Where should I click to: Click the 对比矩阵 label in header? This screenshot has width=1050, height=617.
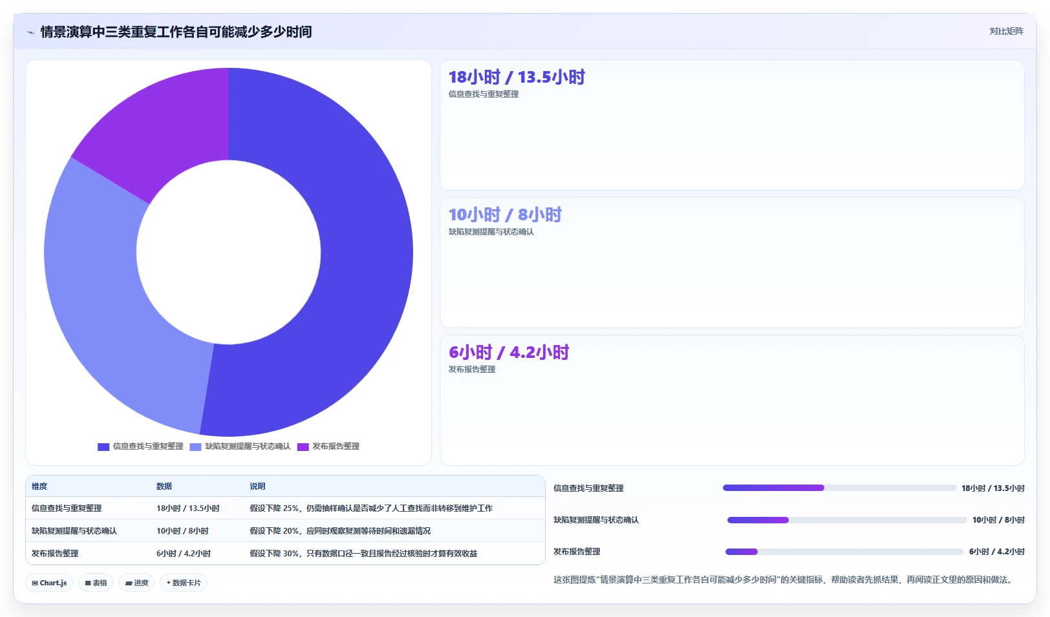pyautogui.click(x=1006, y=31)
